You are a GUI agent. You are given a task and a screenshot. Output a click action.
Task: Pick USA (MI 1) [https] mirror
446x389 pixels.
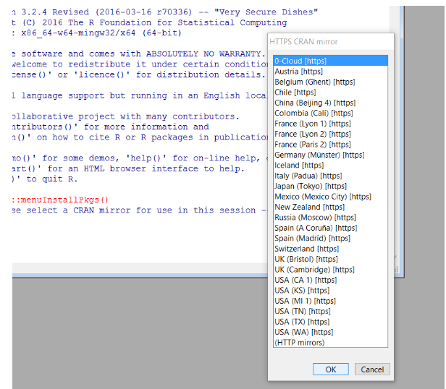tap(330, 301)
